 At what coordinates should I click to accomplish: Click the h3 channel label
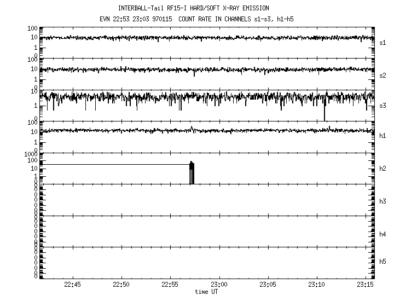(383, 201)
